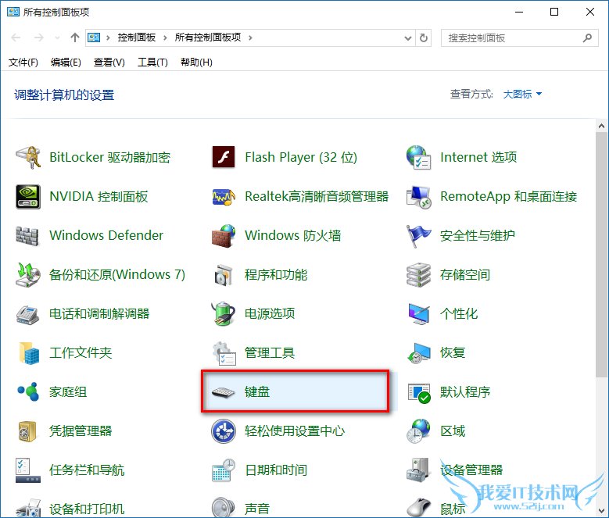Open the 电源选项 text link

(270, 313)
